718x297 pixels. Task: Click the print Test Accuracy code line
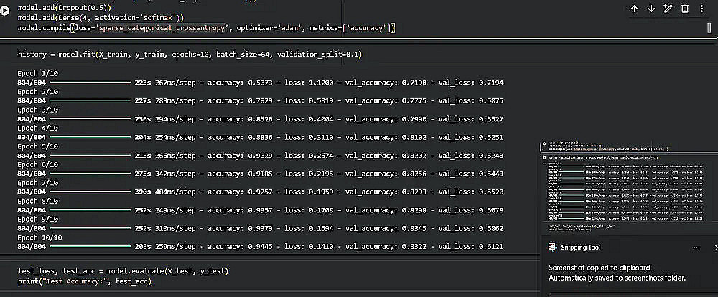(x=85, y=281)
